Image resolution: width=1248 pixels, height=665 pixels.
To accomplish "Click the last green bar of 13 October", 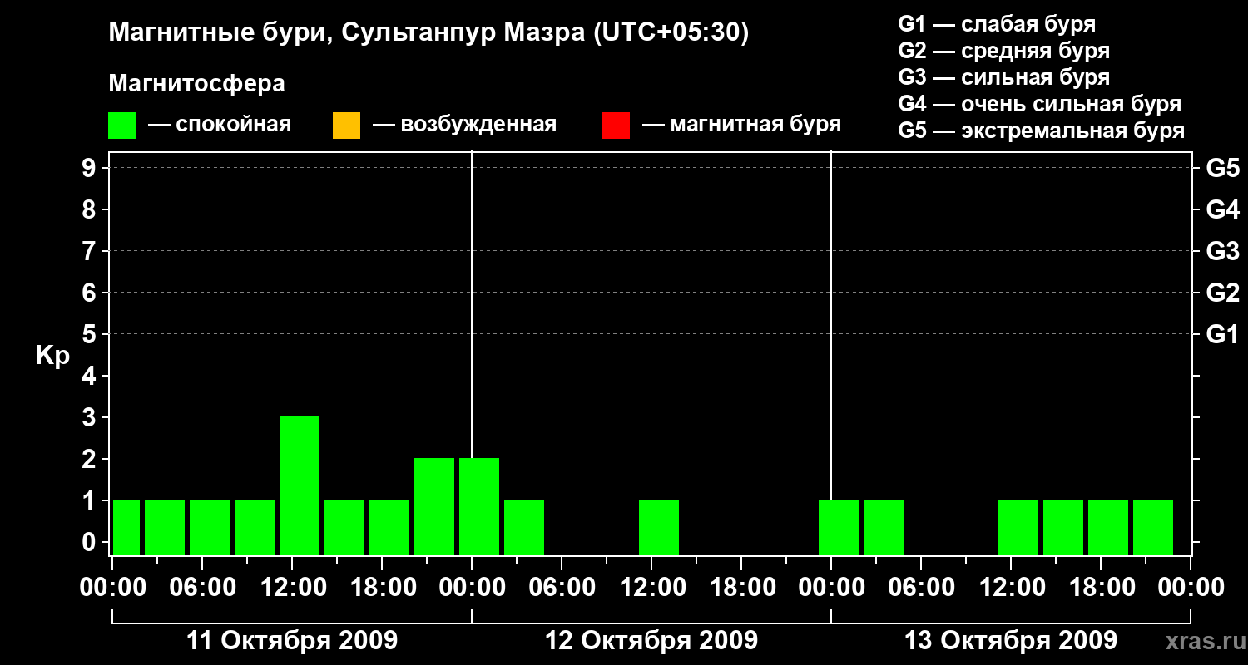I will [x=1153, y=527].
